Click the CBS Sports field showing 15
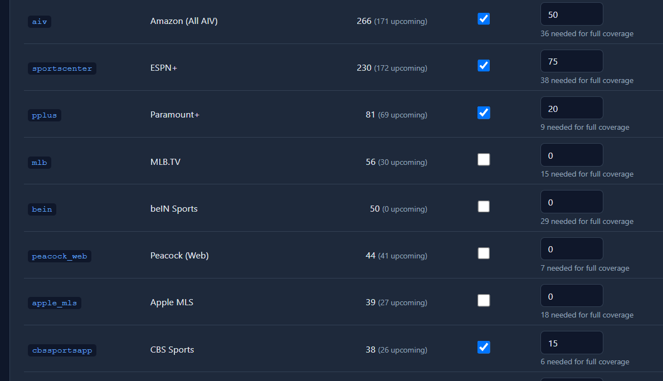The width and height of the screenshot is (663, 381). point(572,343)
